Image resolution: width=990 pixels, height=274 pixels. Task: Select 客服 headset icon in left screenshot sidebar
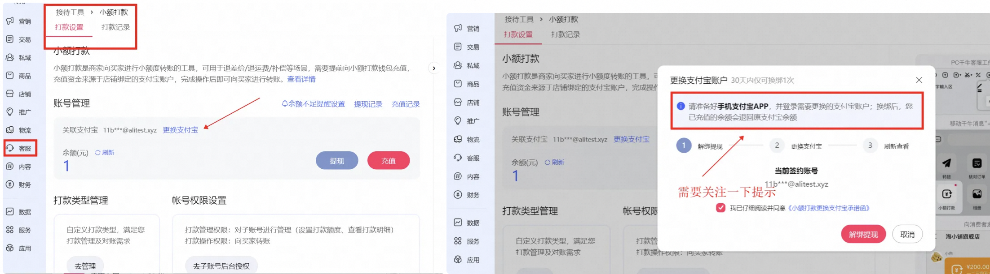pyautogui.click(x=10, y=148)
